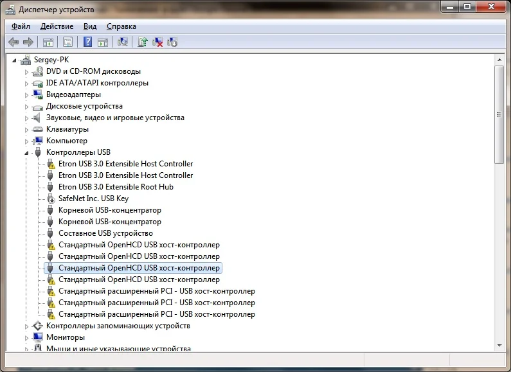Screen dimensions: 511x372
Task: Open the Вид menu
Action: tap(89, 26)
